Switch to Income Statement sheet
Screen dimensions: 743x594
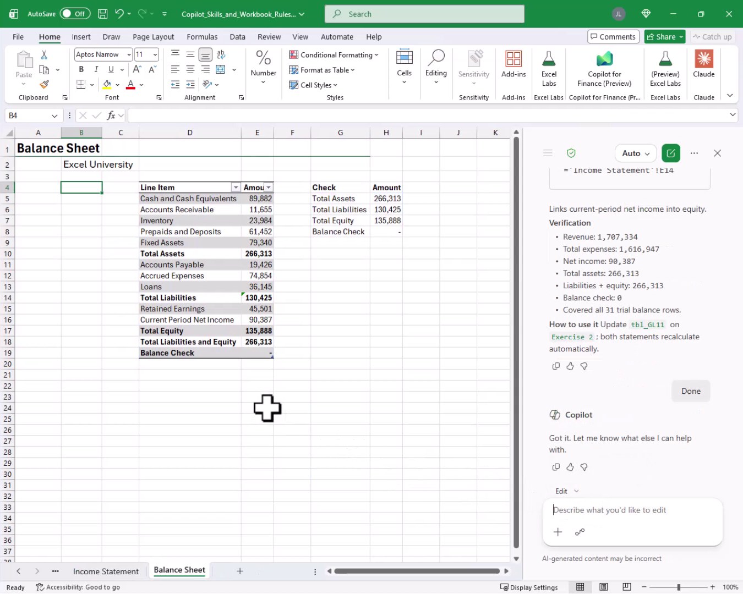[x=106, y=571]
